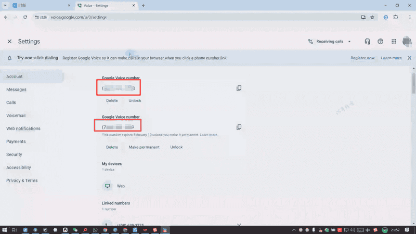Click the address bar URL
Image resolution: width=416 pixels, height=234 pixels.
79,17
